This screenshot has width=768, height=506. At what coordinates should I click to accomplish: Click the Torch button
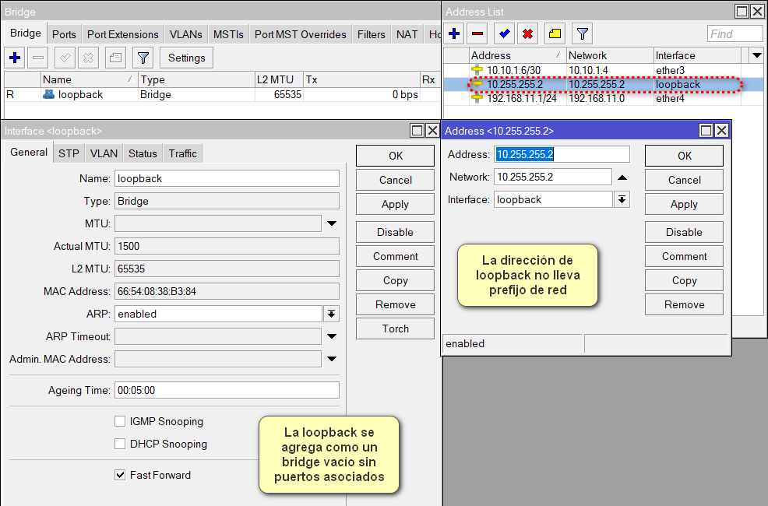[x=394, y=329]
